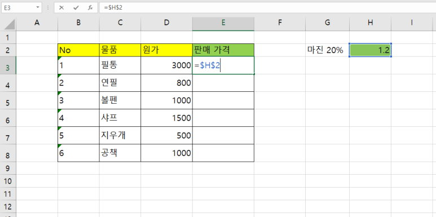Click the Name Box showing E3

pyautogui.click(x=19, y=8)
